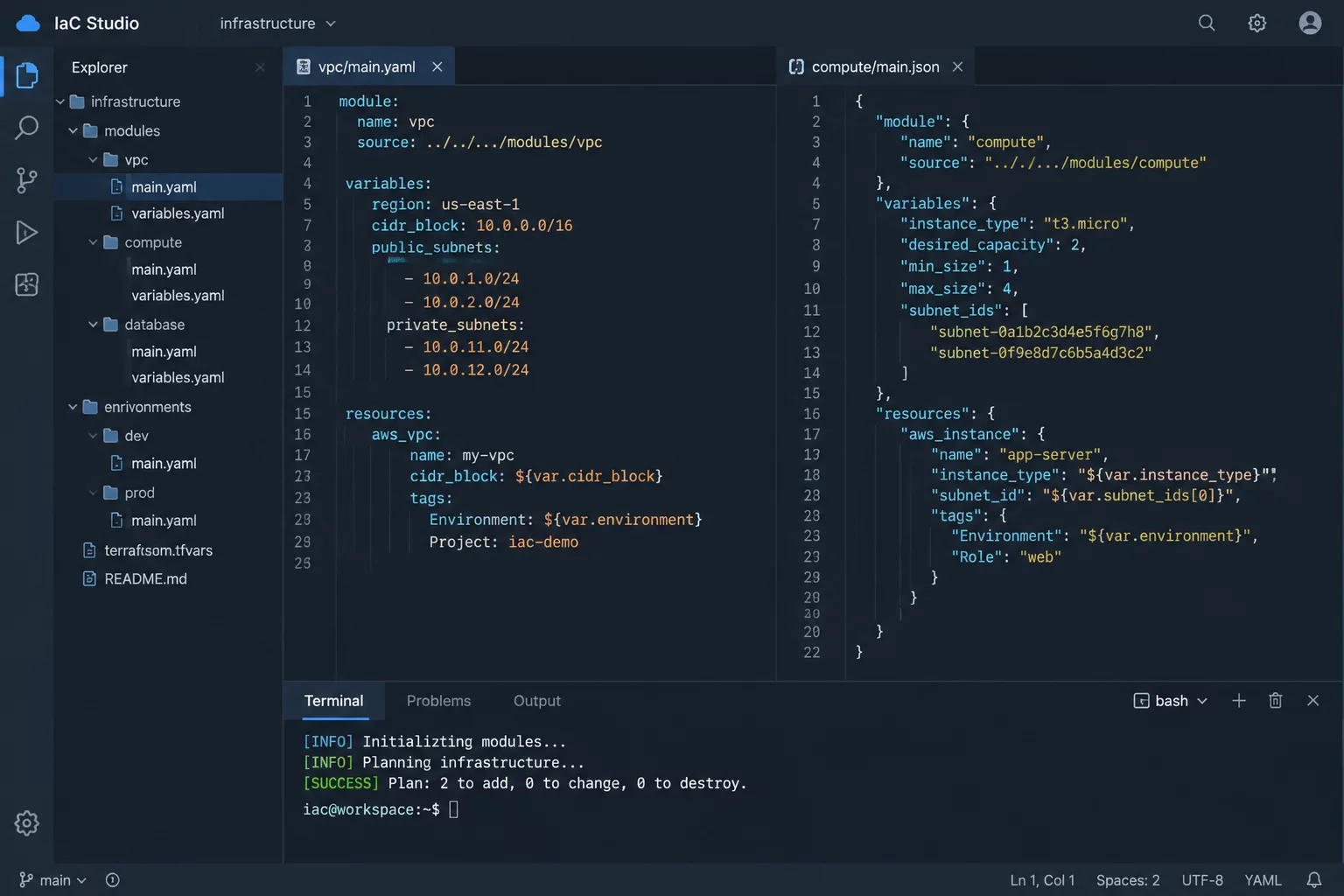The image size is (1344, 896).
Task: Select the Terminal panel tab
Action: pos(333,701)
